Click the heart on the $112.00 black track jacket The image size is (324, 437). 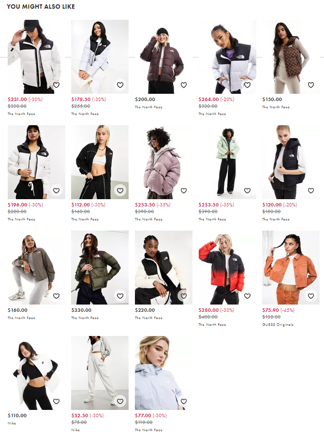point(120,190)
